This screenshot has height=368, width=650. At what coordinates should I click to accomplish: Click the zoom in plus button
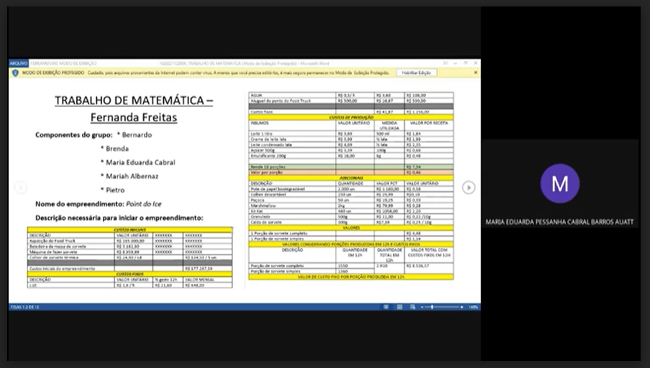(462, 307)
